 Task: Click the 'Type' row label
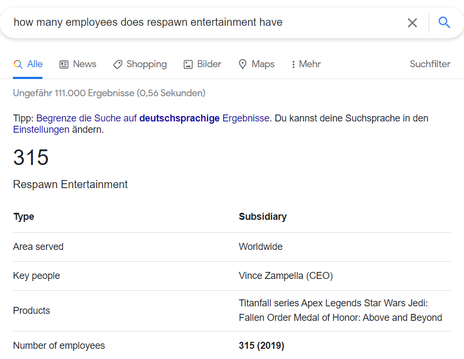[24, 217]
